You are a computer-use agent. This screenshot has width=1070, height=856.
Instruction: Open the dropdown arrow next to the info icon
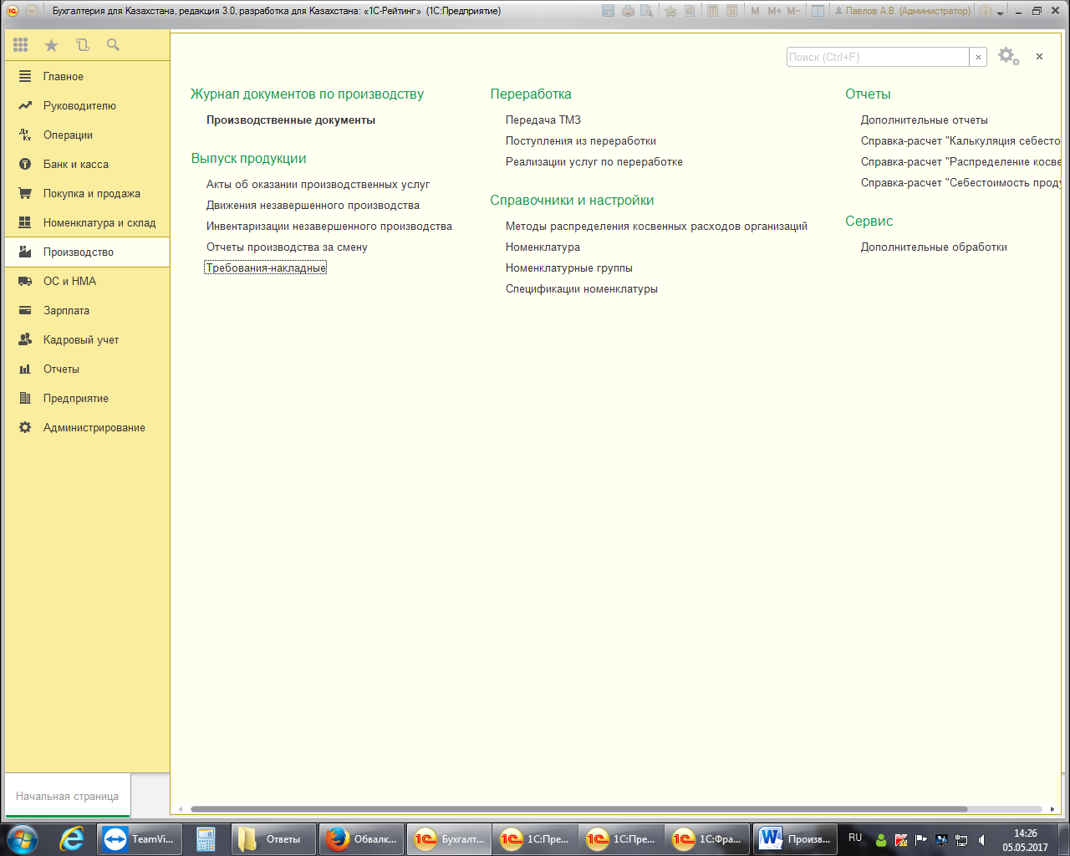click(1000, 13)
